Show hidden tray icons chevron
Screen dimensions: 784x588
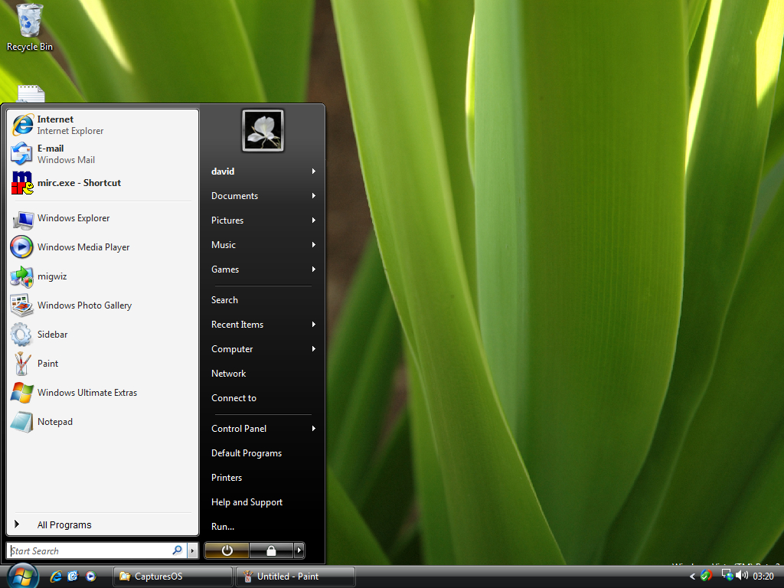coord(692,577)
